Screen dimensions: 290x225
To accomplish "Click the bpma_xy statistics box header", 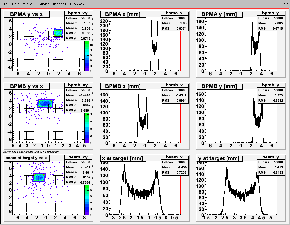I will (78, 13).
